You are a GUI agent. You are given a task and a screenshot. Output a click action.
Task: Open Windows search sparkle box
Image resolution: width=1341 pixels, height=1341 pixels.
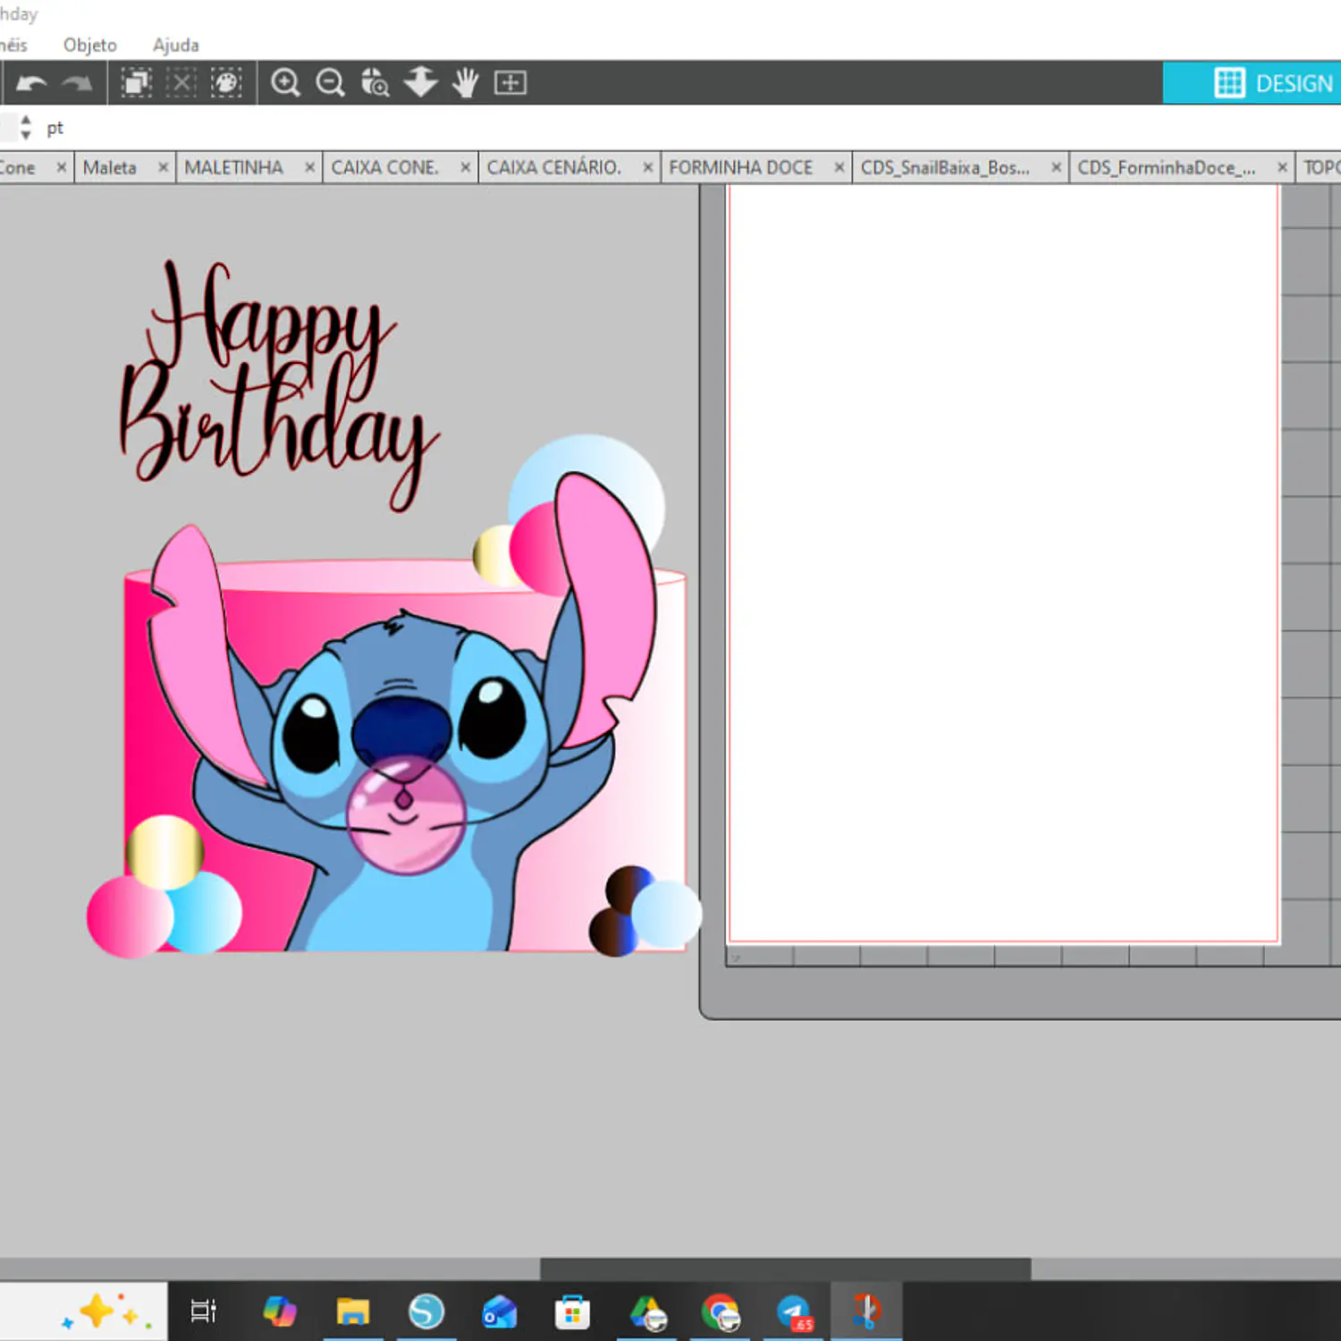point(84,1311)
